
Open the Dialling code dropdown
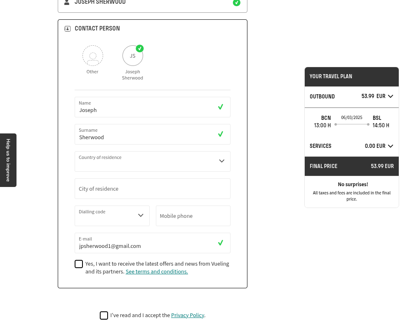[x=112, y=216]
